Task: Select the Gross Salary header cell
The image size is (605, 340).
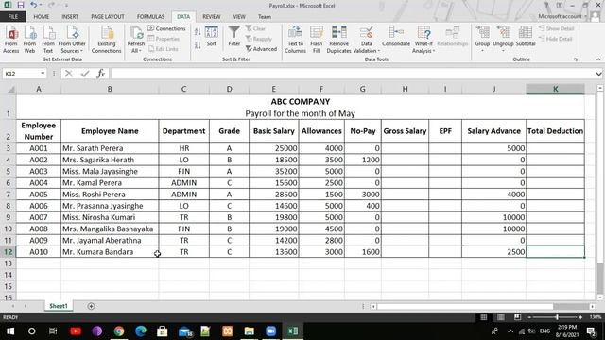Action: click(x=405, y=131)
